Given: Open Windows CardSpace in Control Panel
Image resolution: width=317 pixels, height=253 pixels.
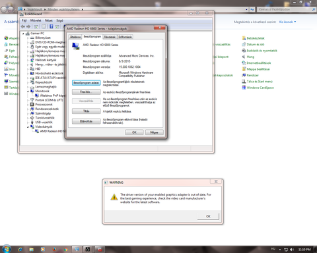Looking at the screenshot, I should click(x=258, y=88).
